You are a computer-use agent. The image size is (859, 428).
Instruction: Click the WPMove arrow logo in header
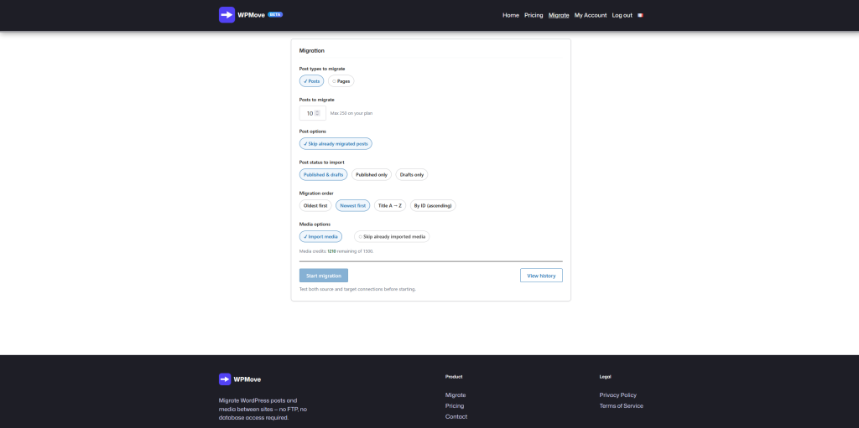(x=226, y=15)
